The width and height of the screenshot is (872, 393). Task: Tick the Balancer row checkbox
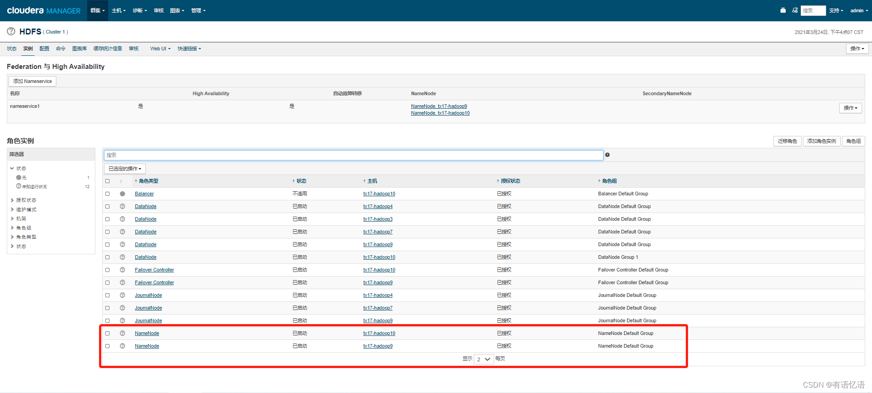(108, 194)
